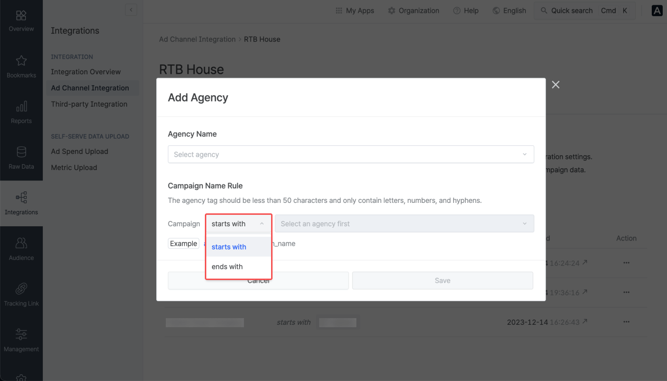Open actions menu for the 16:26:43 row
The image size is (667, 381).
(626, 322)
